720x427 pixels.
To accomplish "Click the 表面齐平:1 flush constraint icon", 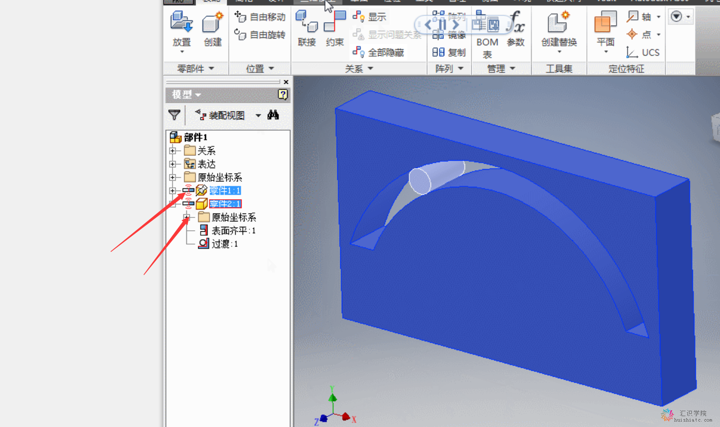I will point(204,230).
